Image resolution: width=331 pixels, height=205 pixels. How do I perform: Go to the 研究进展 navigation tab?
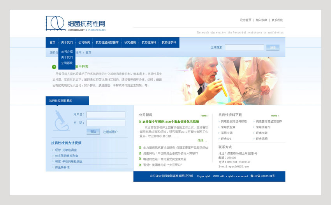coord(130,42)
